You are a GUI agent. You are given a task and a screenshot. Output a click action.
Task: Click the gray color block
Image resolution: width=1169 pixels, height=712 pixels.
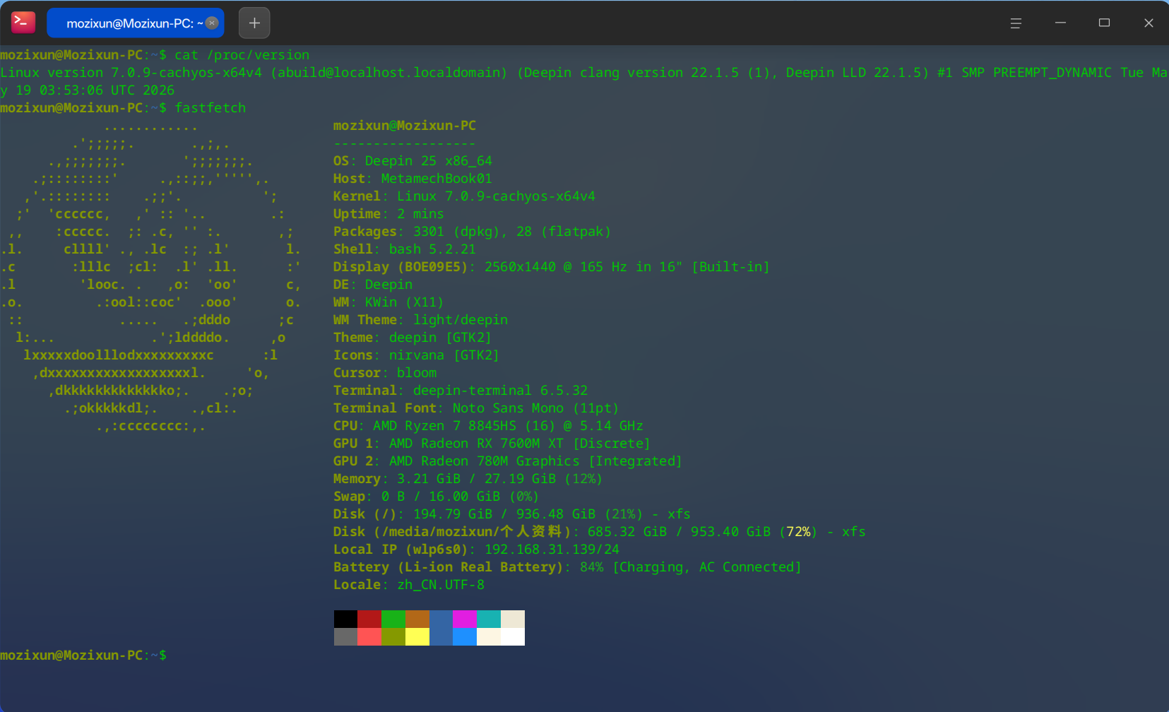tap(346, 637)
